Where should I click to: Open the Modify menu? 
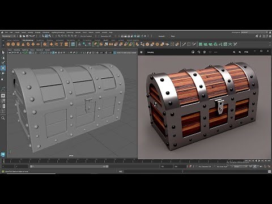pos(30,32)
